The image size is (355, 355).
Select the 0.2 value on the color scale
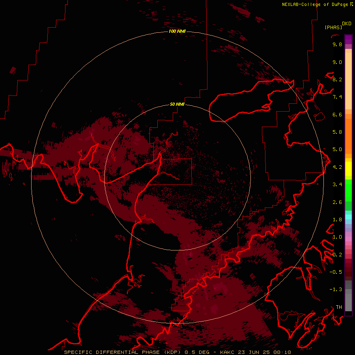pyautogui.click(x=337, y=255)
